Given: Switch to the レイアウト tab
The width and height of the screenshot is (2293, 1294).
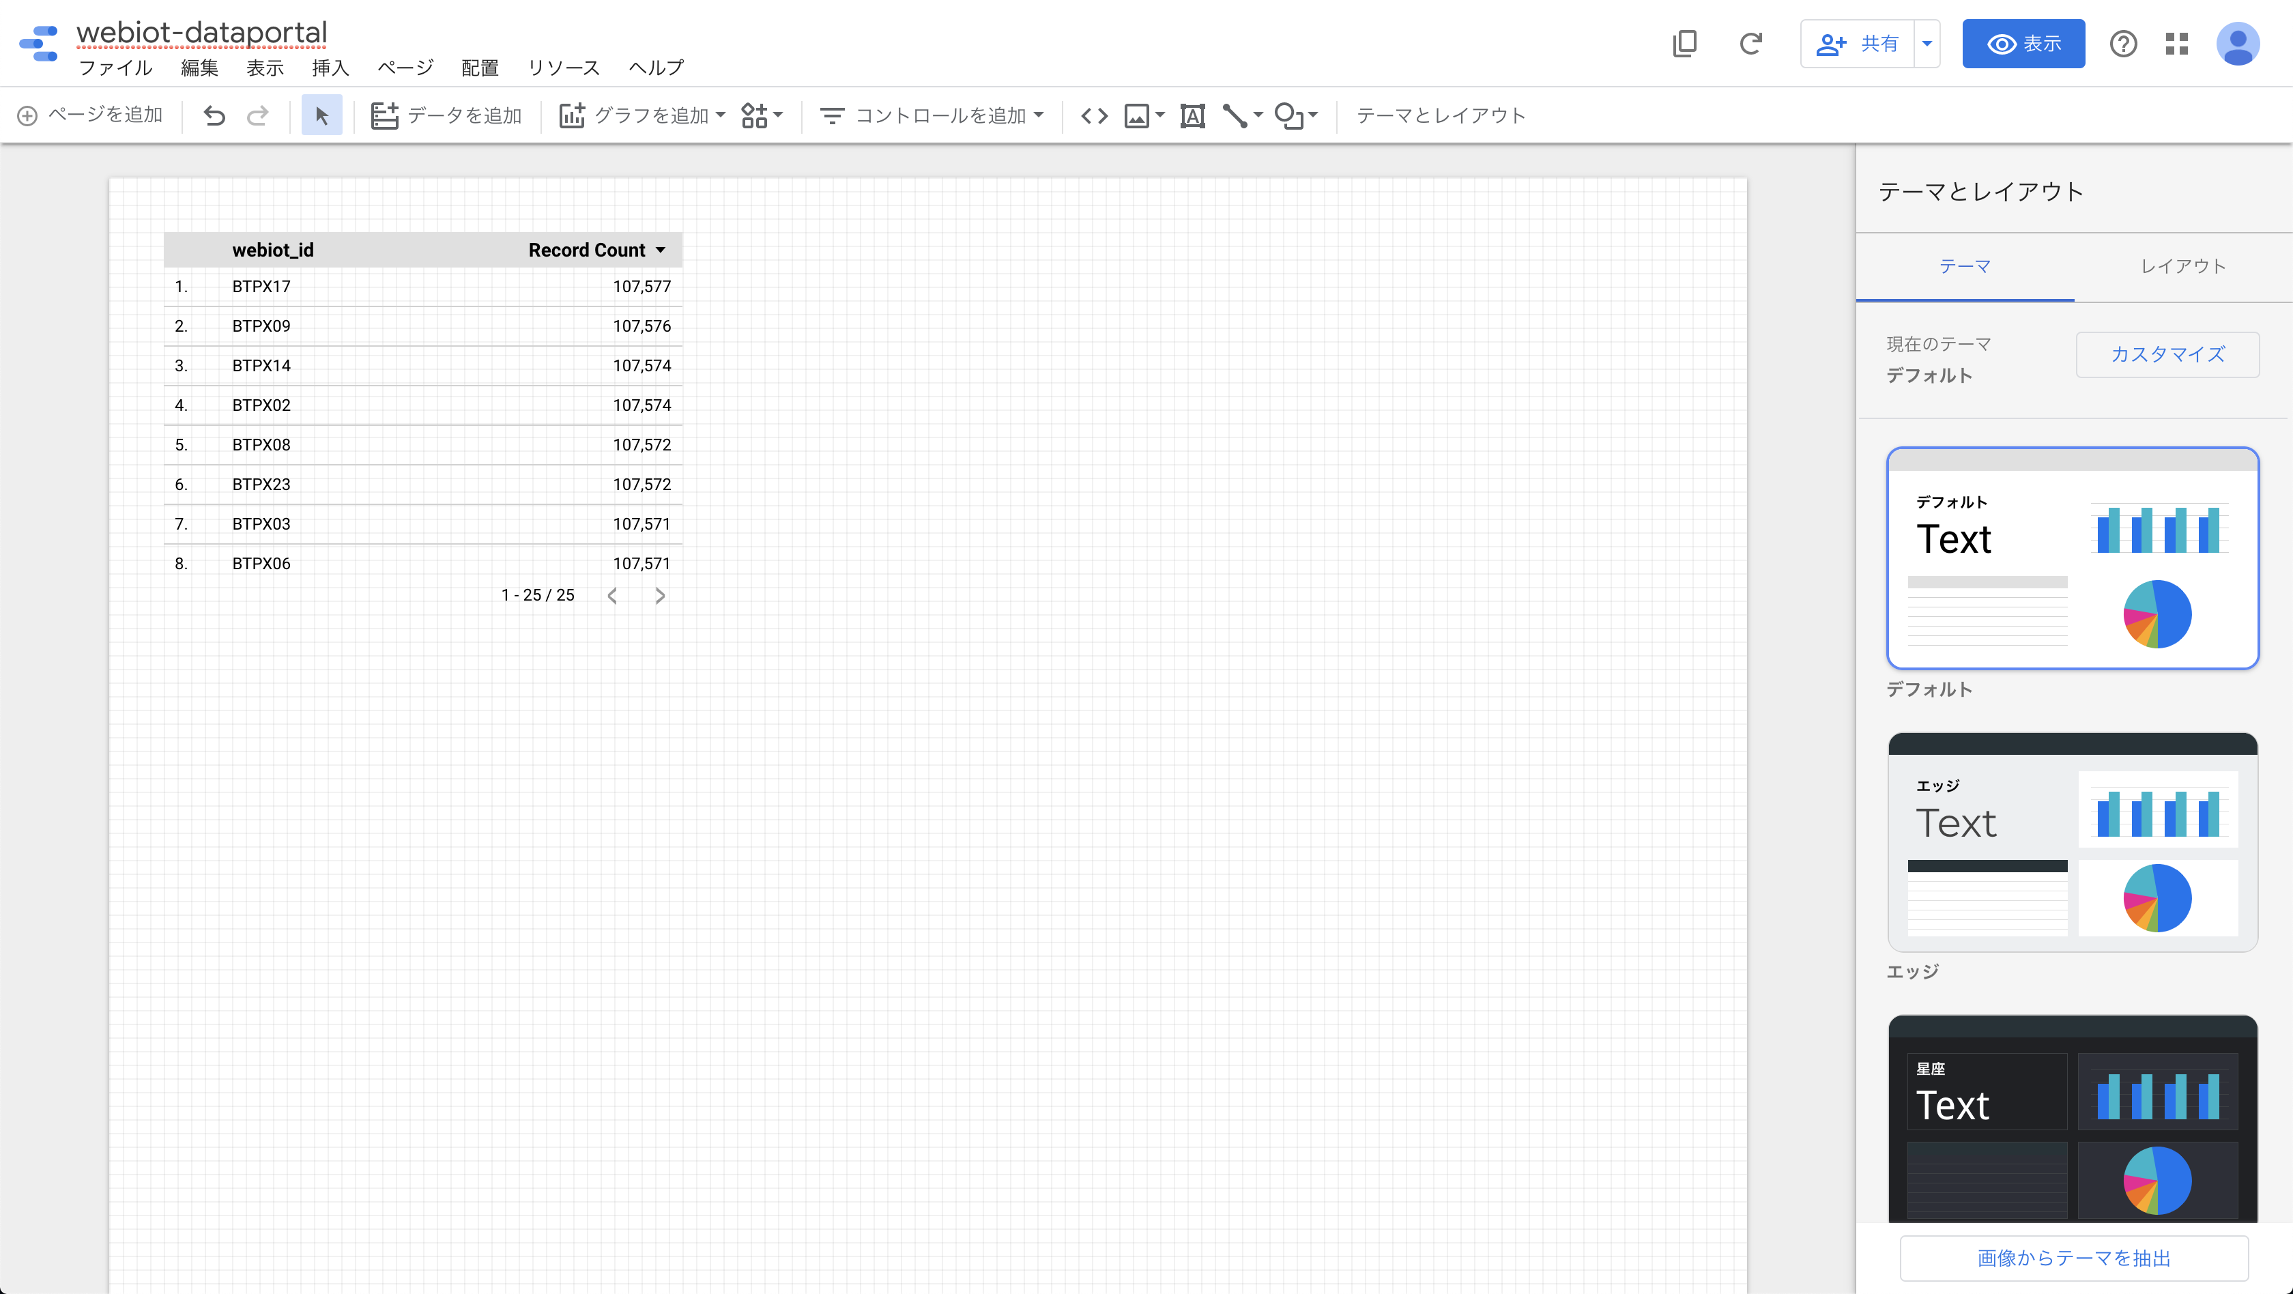Looking at the screenshot, I should (2182, 266).
